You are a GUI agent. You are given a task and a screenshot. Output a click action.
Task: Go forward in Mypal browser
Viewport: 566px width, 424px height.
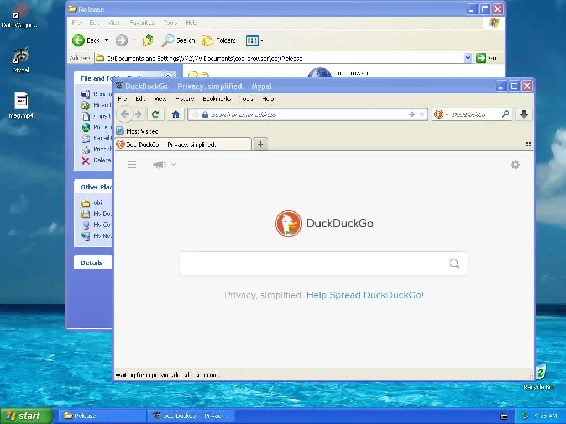pos(139,115)
